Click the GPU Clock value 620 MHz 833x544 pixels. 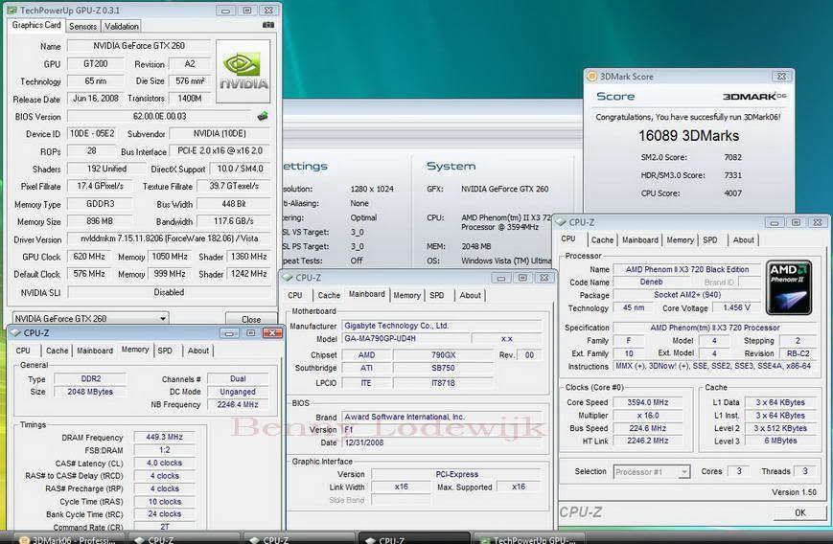coord(89,257)
